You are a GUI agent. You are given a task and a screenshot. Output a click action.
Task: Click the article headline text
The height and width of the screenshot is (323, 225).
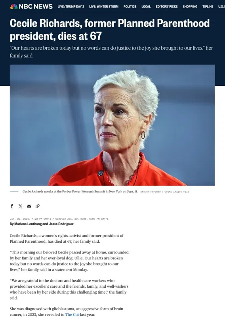tap(110, 29)
